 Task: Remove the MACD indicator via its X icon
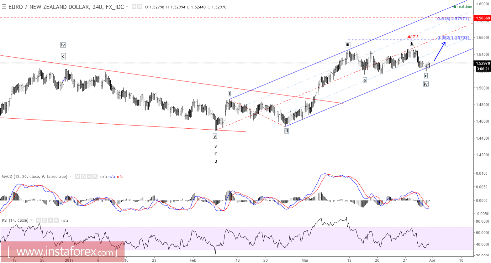(x=95, y=176)
